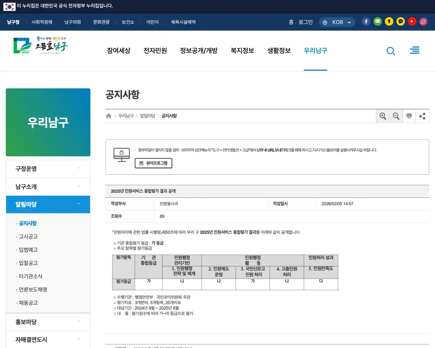The height and width of the screenshot is (348, 435).
Task: Print the 공지사항 page
Action: click(x=409, y=116)
